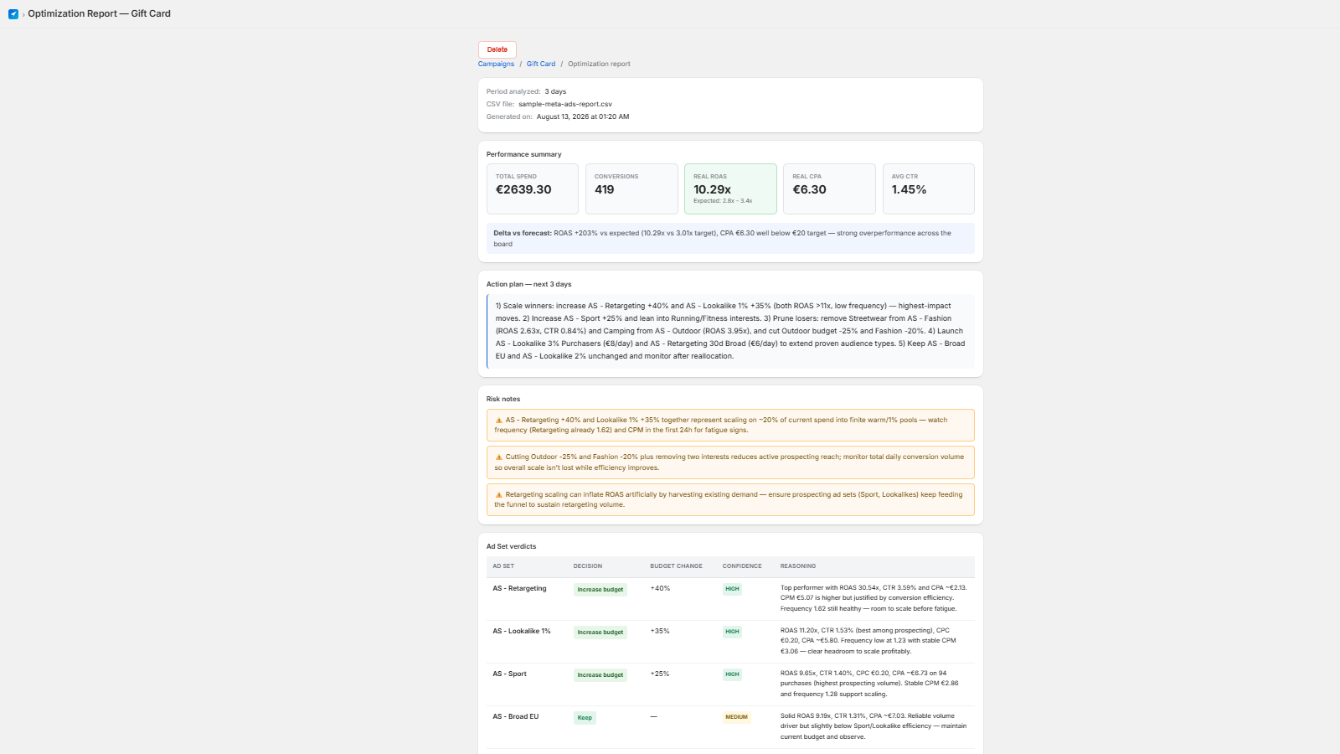Click the DECISION column header

(588, 566)
